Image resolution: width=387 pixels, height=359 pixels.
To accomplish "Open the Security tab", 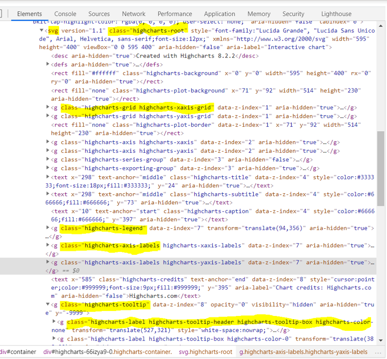I will coord(293,14).
